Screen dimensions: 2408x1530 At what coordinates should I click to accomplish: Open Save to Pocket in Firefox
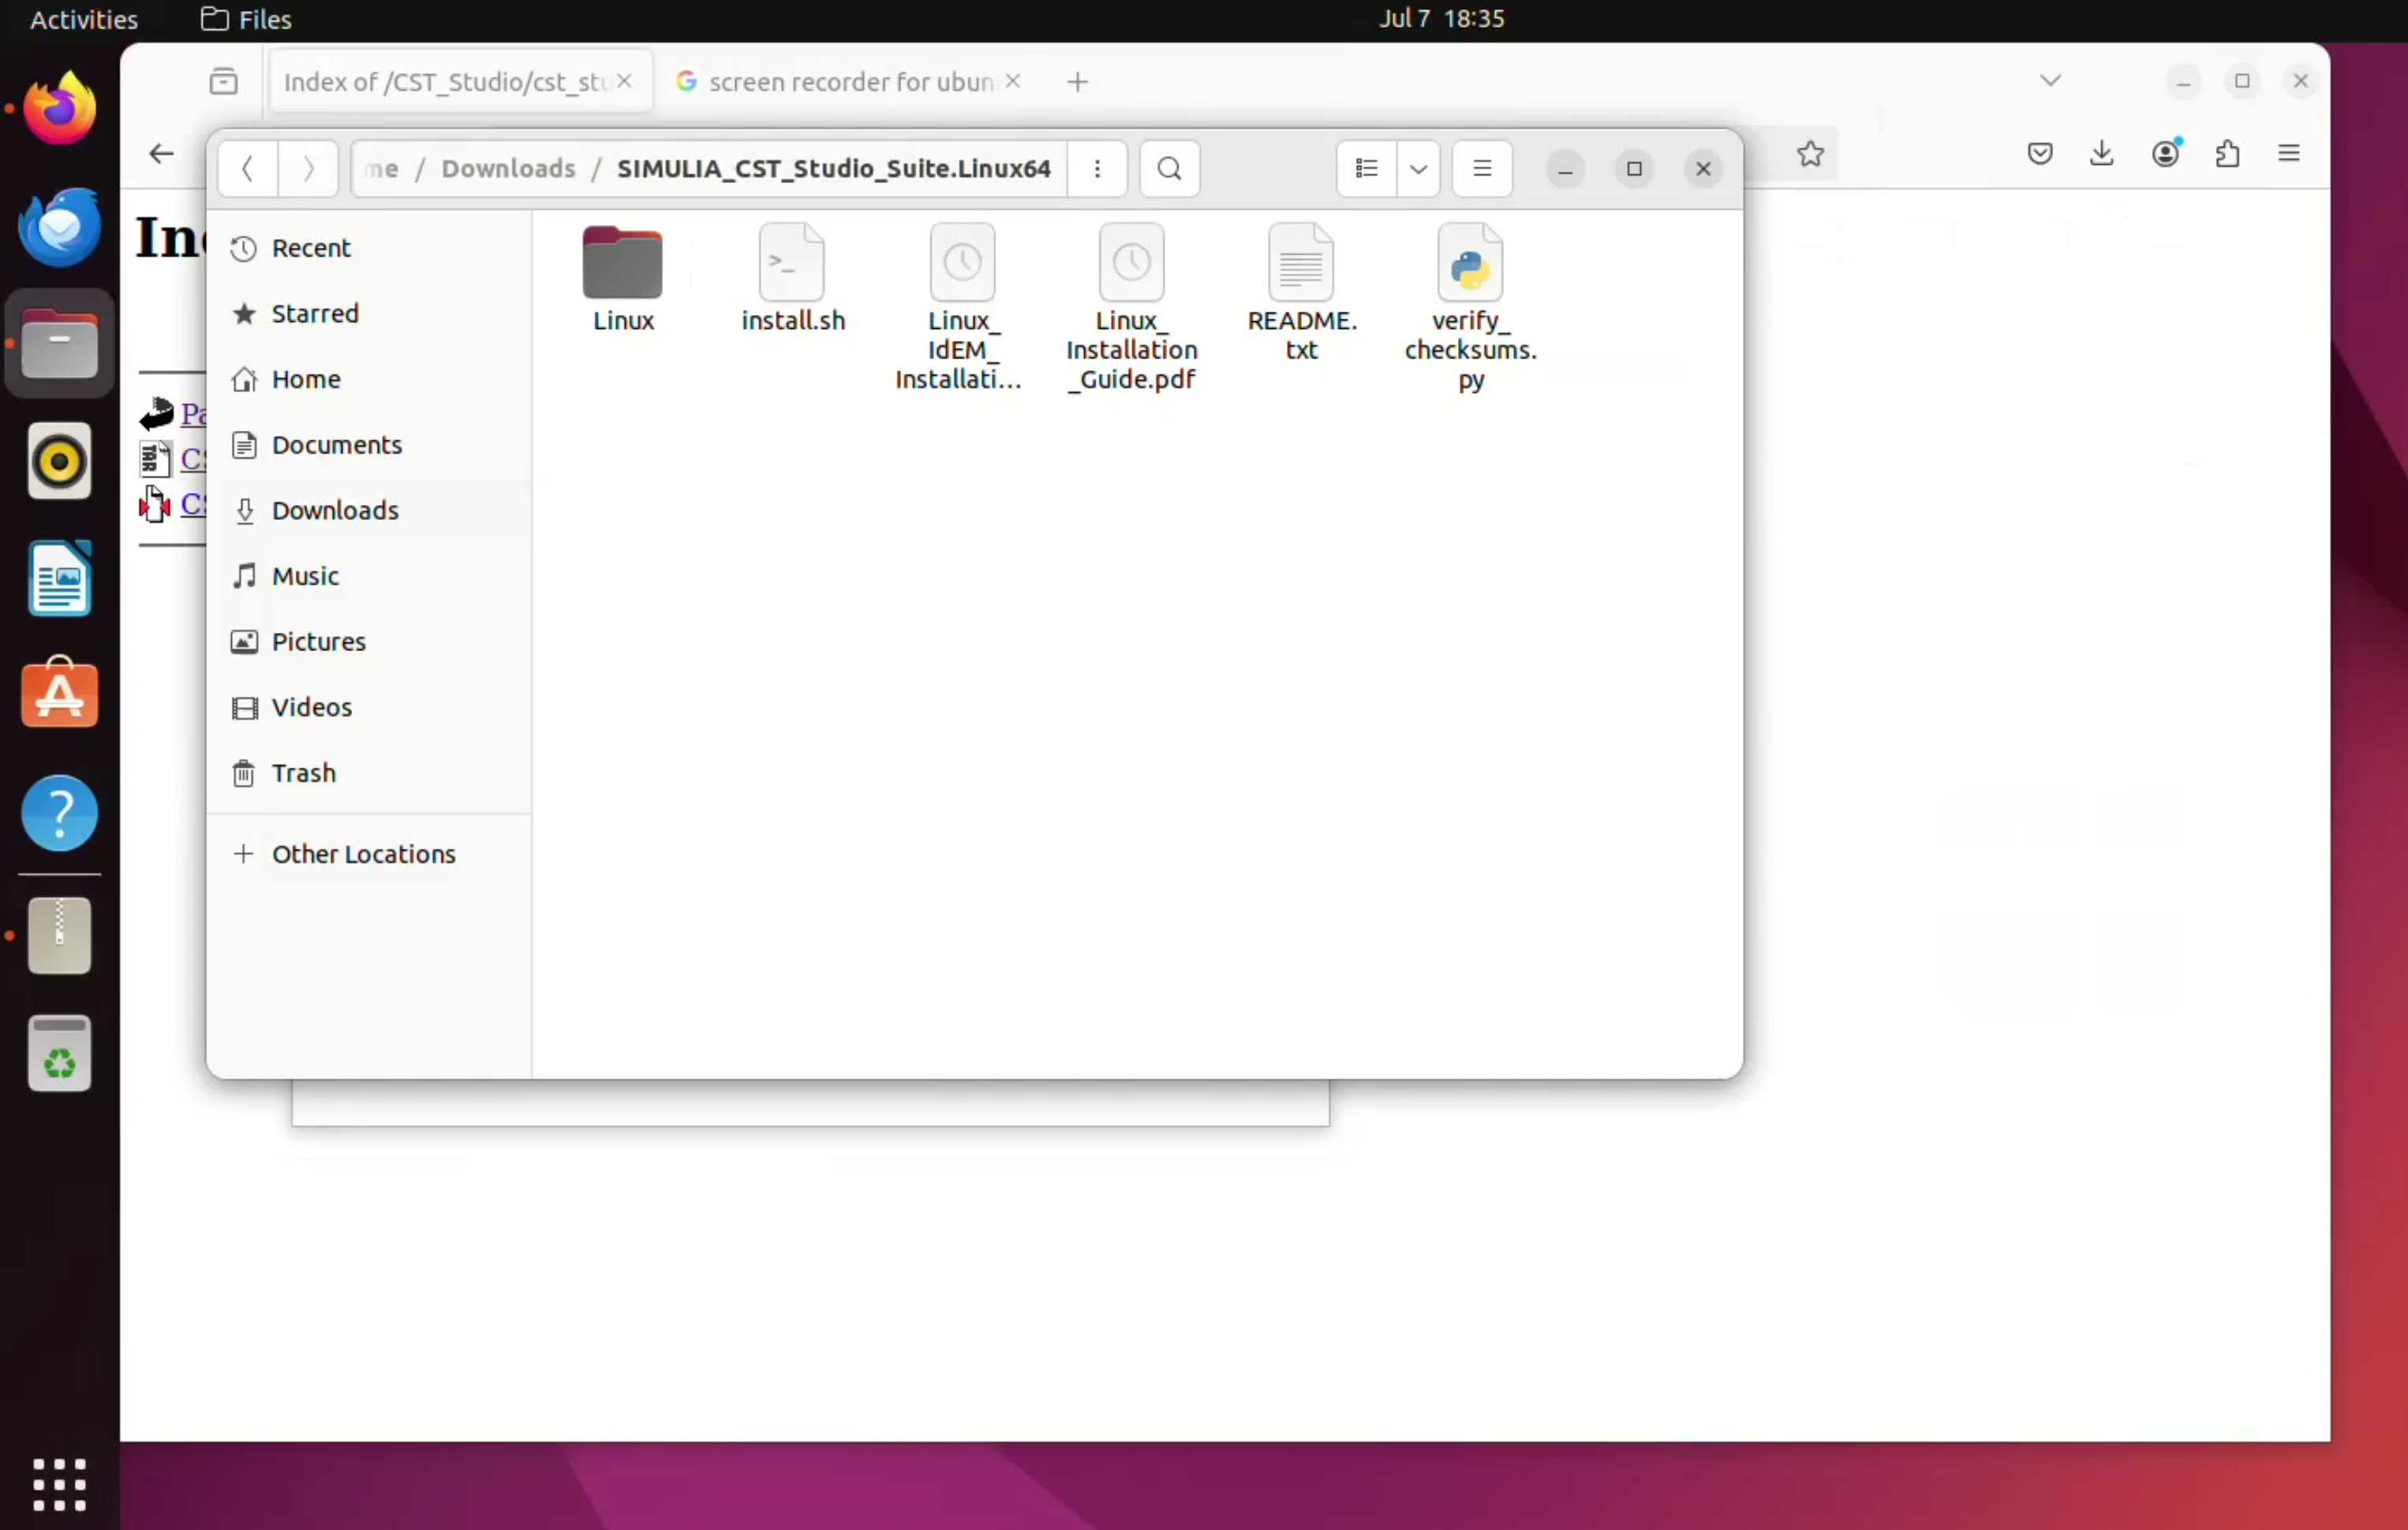2040,154
